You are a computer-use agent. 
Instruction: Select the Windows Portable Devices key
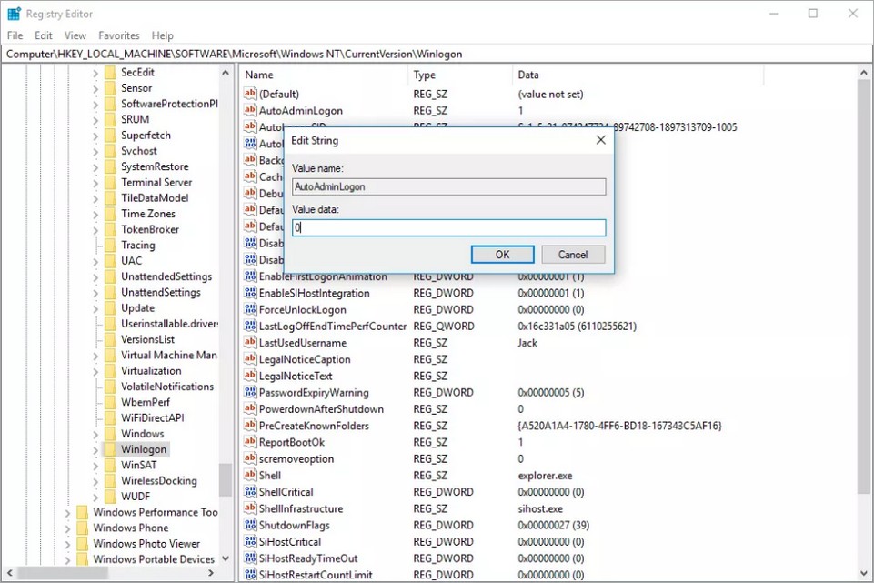tap(154, 559)
